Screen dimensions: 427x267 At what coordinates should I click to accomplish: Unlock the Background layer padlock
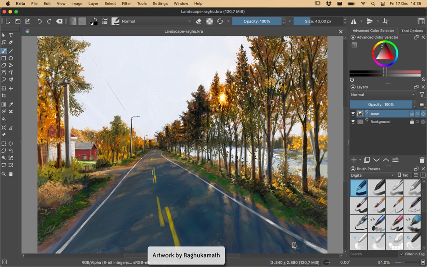pyautogui.click(x=412, y=122)
